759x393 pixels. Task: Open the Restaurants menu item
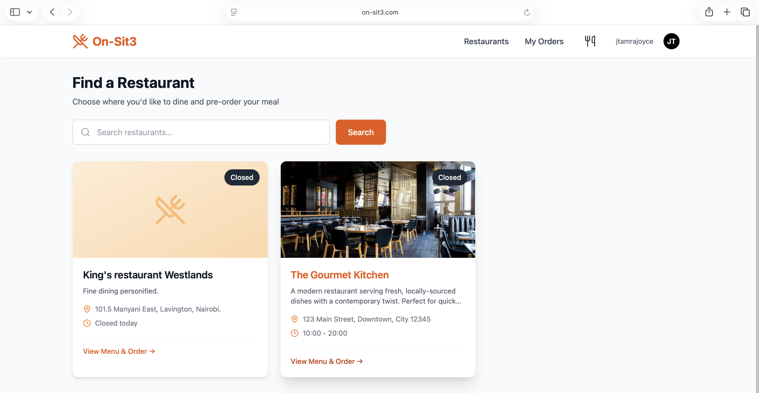[x=486, y=41]
